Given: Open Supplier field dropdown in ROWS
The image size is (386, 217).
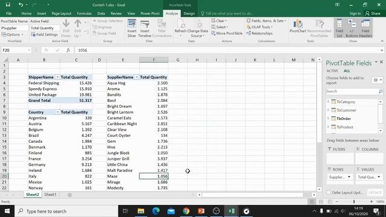Looking at the screenshot, I should point(349,177).
